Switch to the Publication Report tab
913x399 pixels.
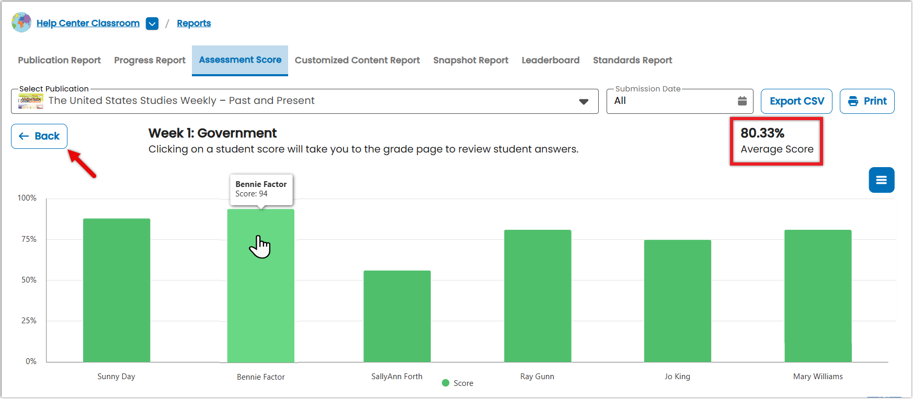[60, 61]
